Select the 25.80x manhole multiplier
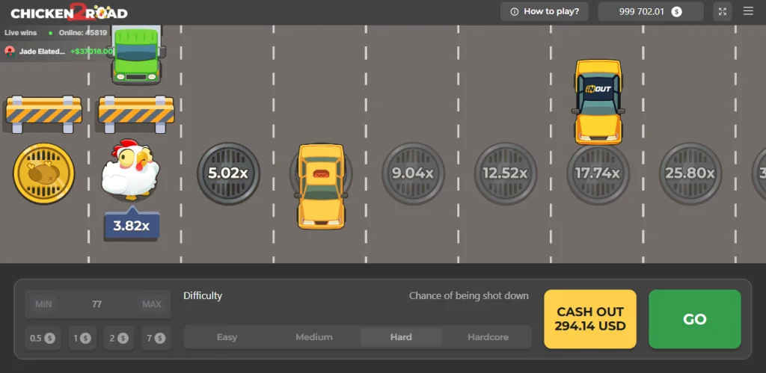The width and height of the screenshot is (766, 373). [690, 173]
